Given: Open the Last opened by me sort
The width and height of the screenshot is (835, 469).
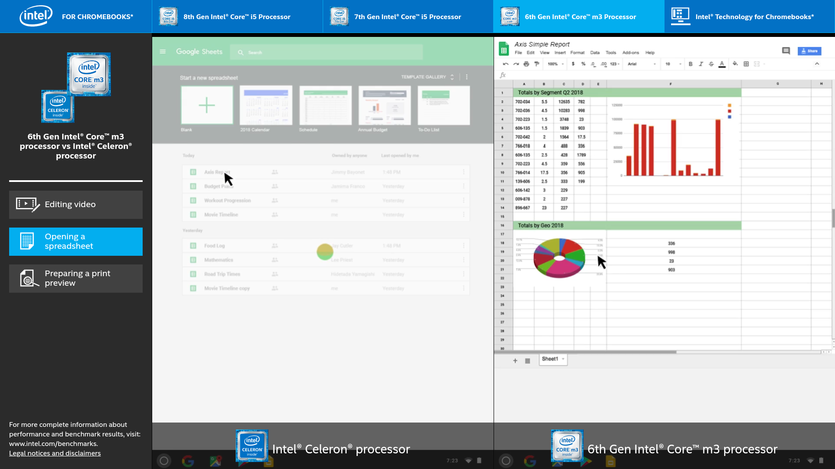Looking at the screenshot, I should [400, 155].
